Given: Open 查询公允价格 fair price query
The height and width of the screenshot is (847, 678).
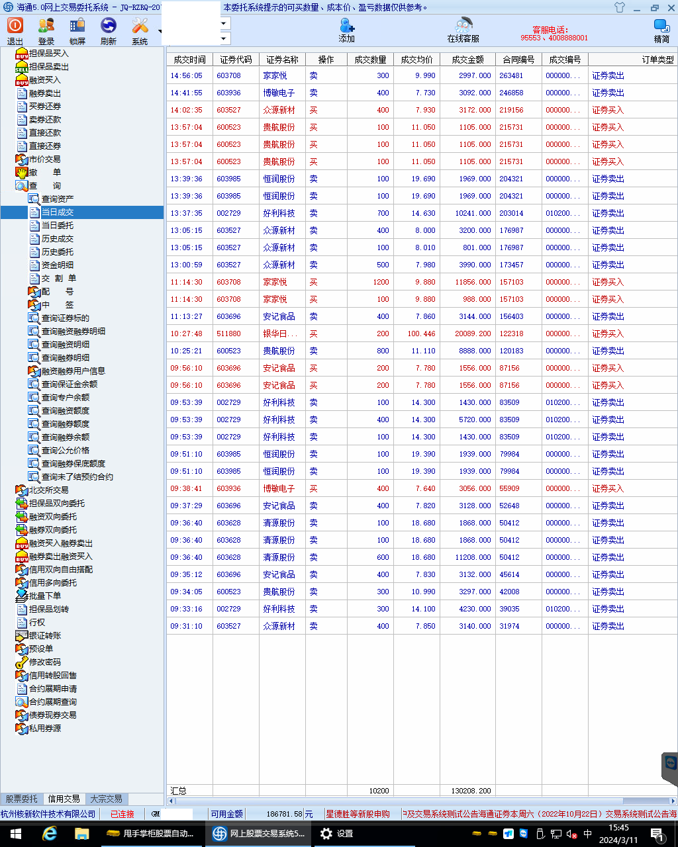Looking at the screenshot, I should pyautogui.click(x=65, y=450).
